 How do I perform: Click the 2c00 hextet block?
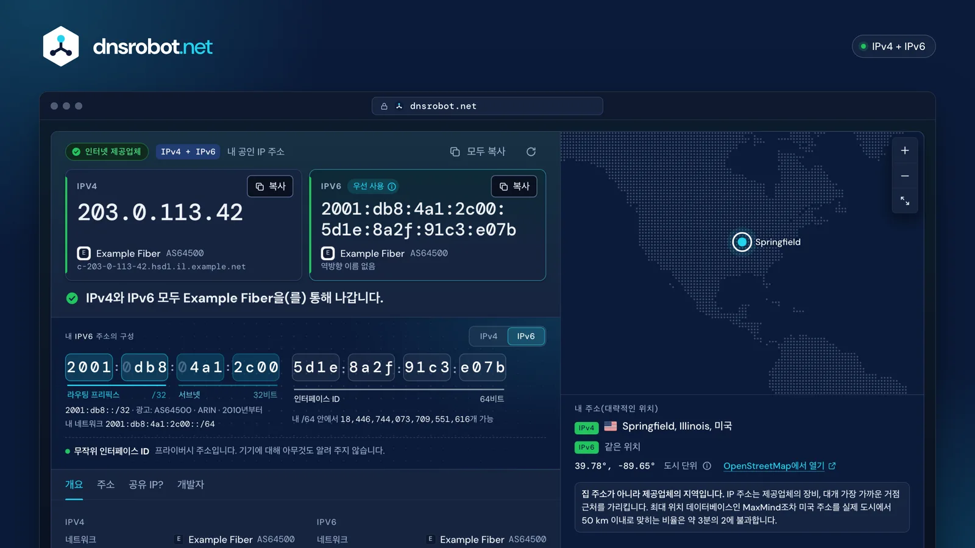click(x=256, y=367)
